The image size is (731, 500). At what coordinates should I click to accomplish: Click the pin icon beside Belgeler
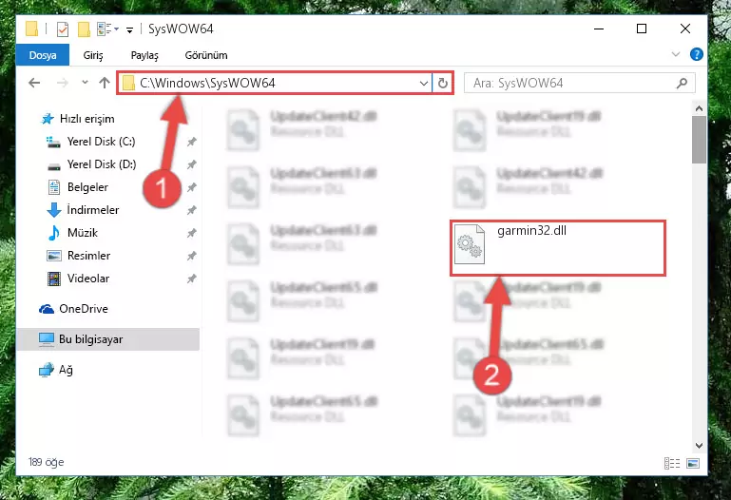(x=192, y=187)
